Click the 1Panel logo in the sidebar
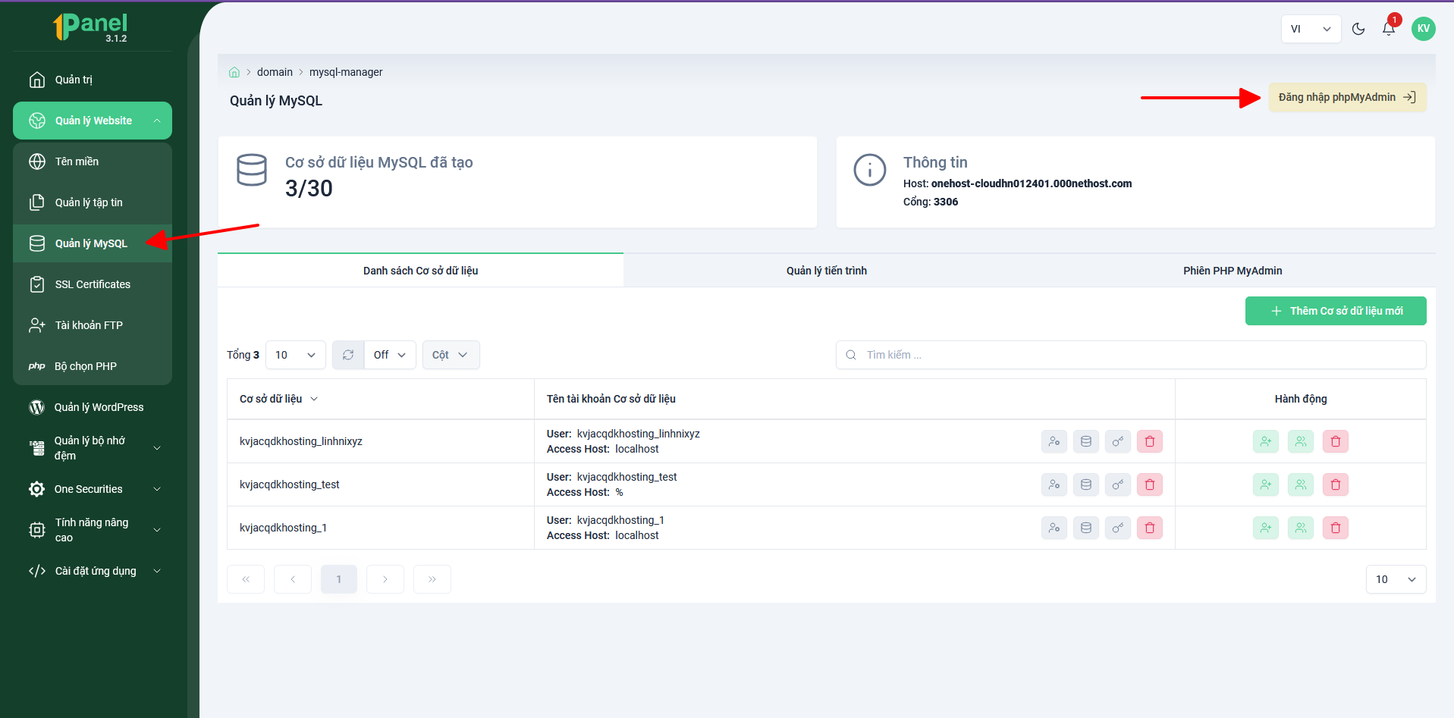The image size is (1454, 718). click(90, 27)
